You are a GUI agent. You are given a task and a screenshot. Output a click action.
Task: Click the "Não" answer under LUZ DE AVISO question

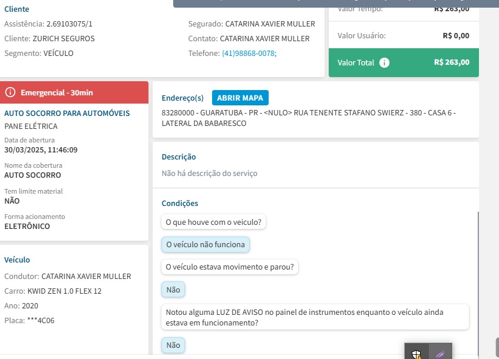[x=173, y=345]
